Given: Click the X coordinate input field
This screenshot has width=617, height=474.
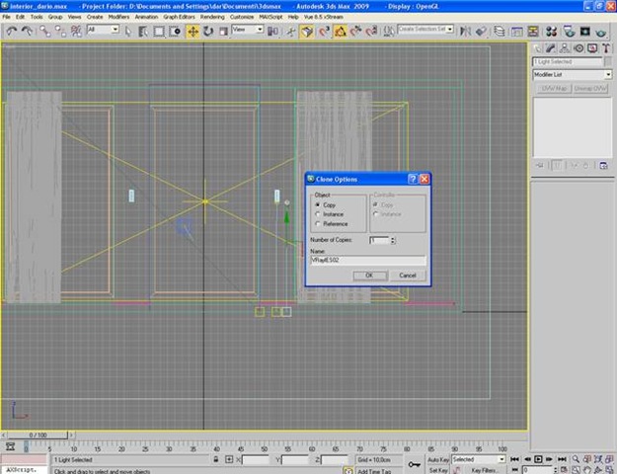Looking at the screenshot, I should (255, 459).
